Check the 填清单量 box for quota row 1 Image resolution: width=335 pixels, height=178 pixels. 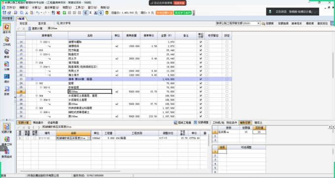[x=27, y=138]
